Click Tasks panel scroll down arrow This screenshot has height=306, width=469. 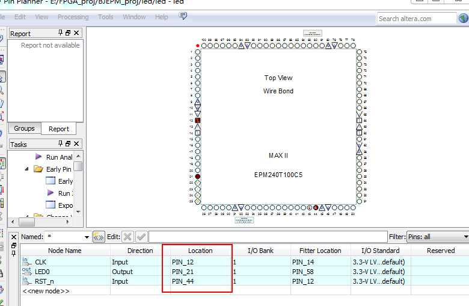tap(78, 212)
